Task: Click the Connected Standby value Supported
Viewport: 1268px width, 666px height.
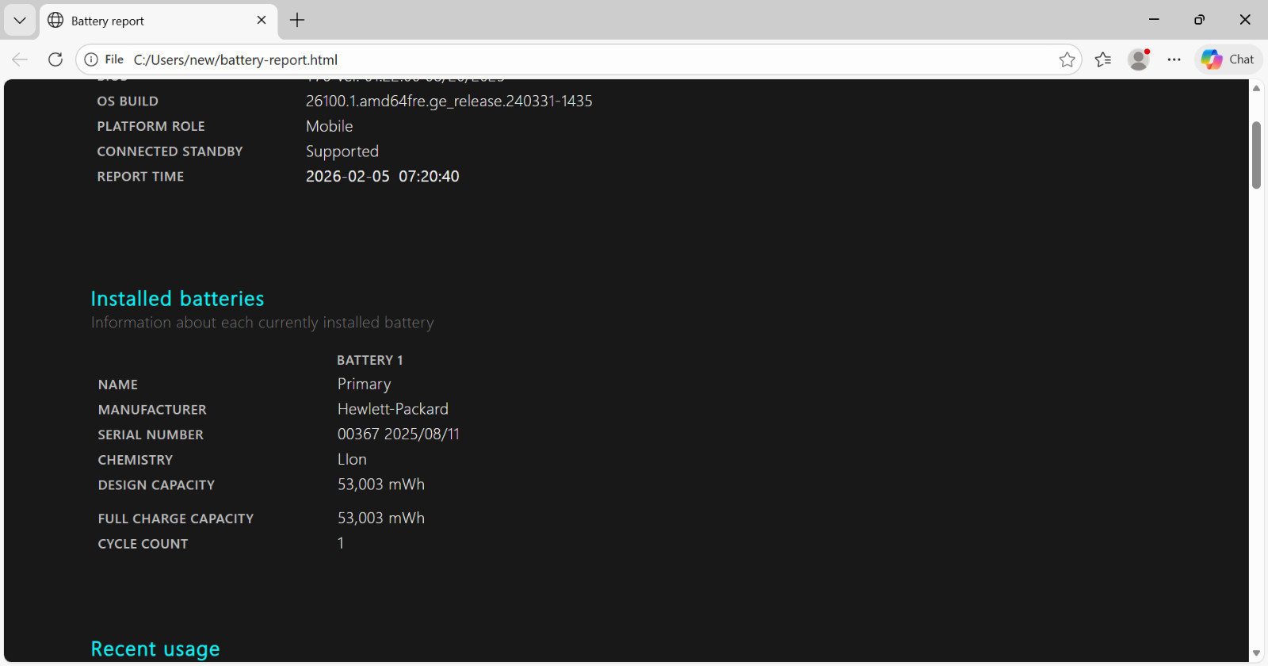Action: [342, 151]
